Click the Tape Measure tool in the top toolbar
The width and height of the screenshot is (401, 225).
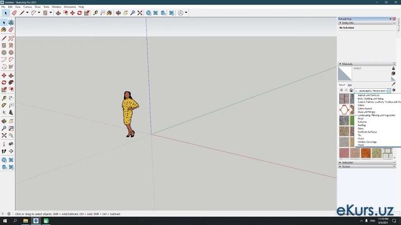click(x=95, y=12)
